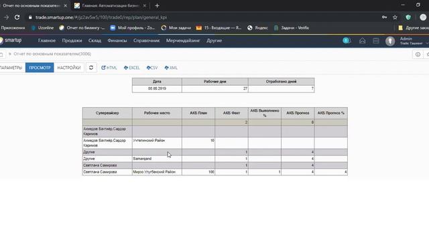Open the Мерчендайзинг menu

pos(183,40)
